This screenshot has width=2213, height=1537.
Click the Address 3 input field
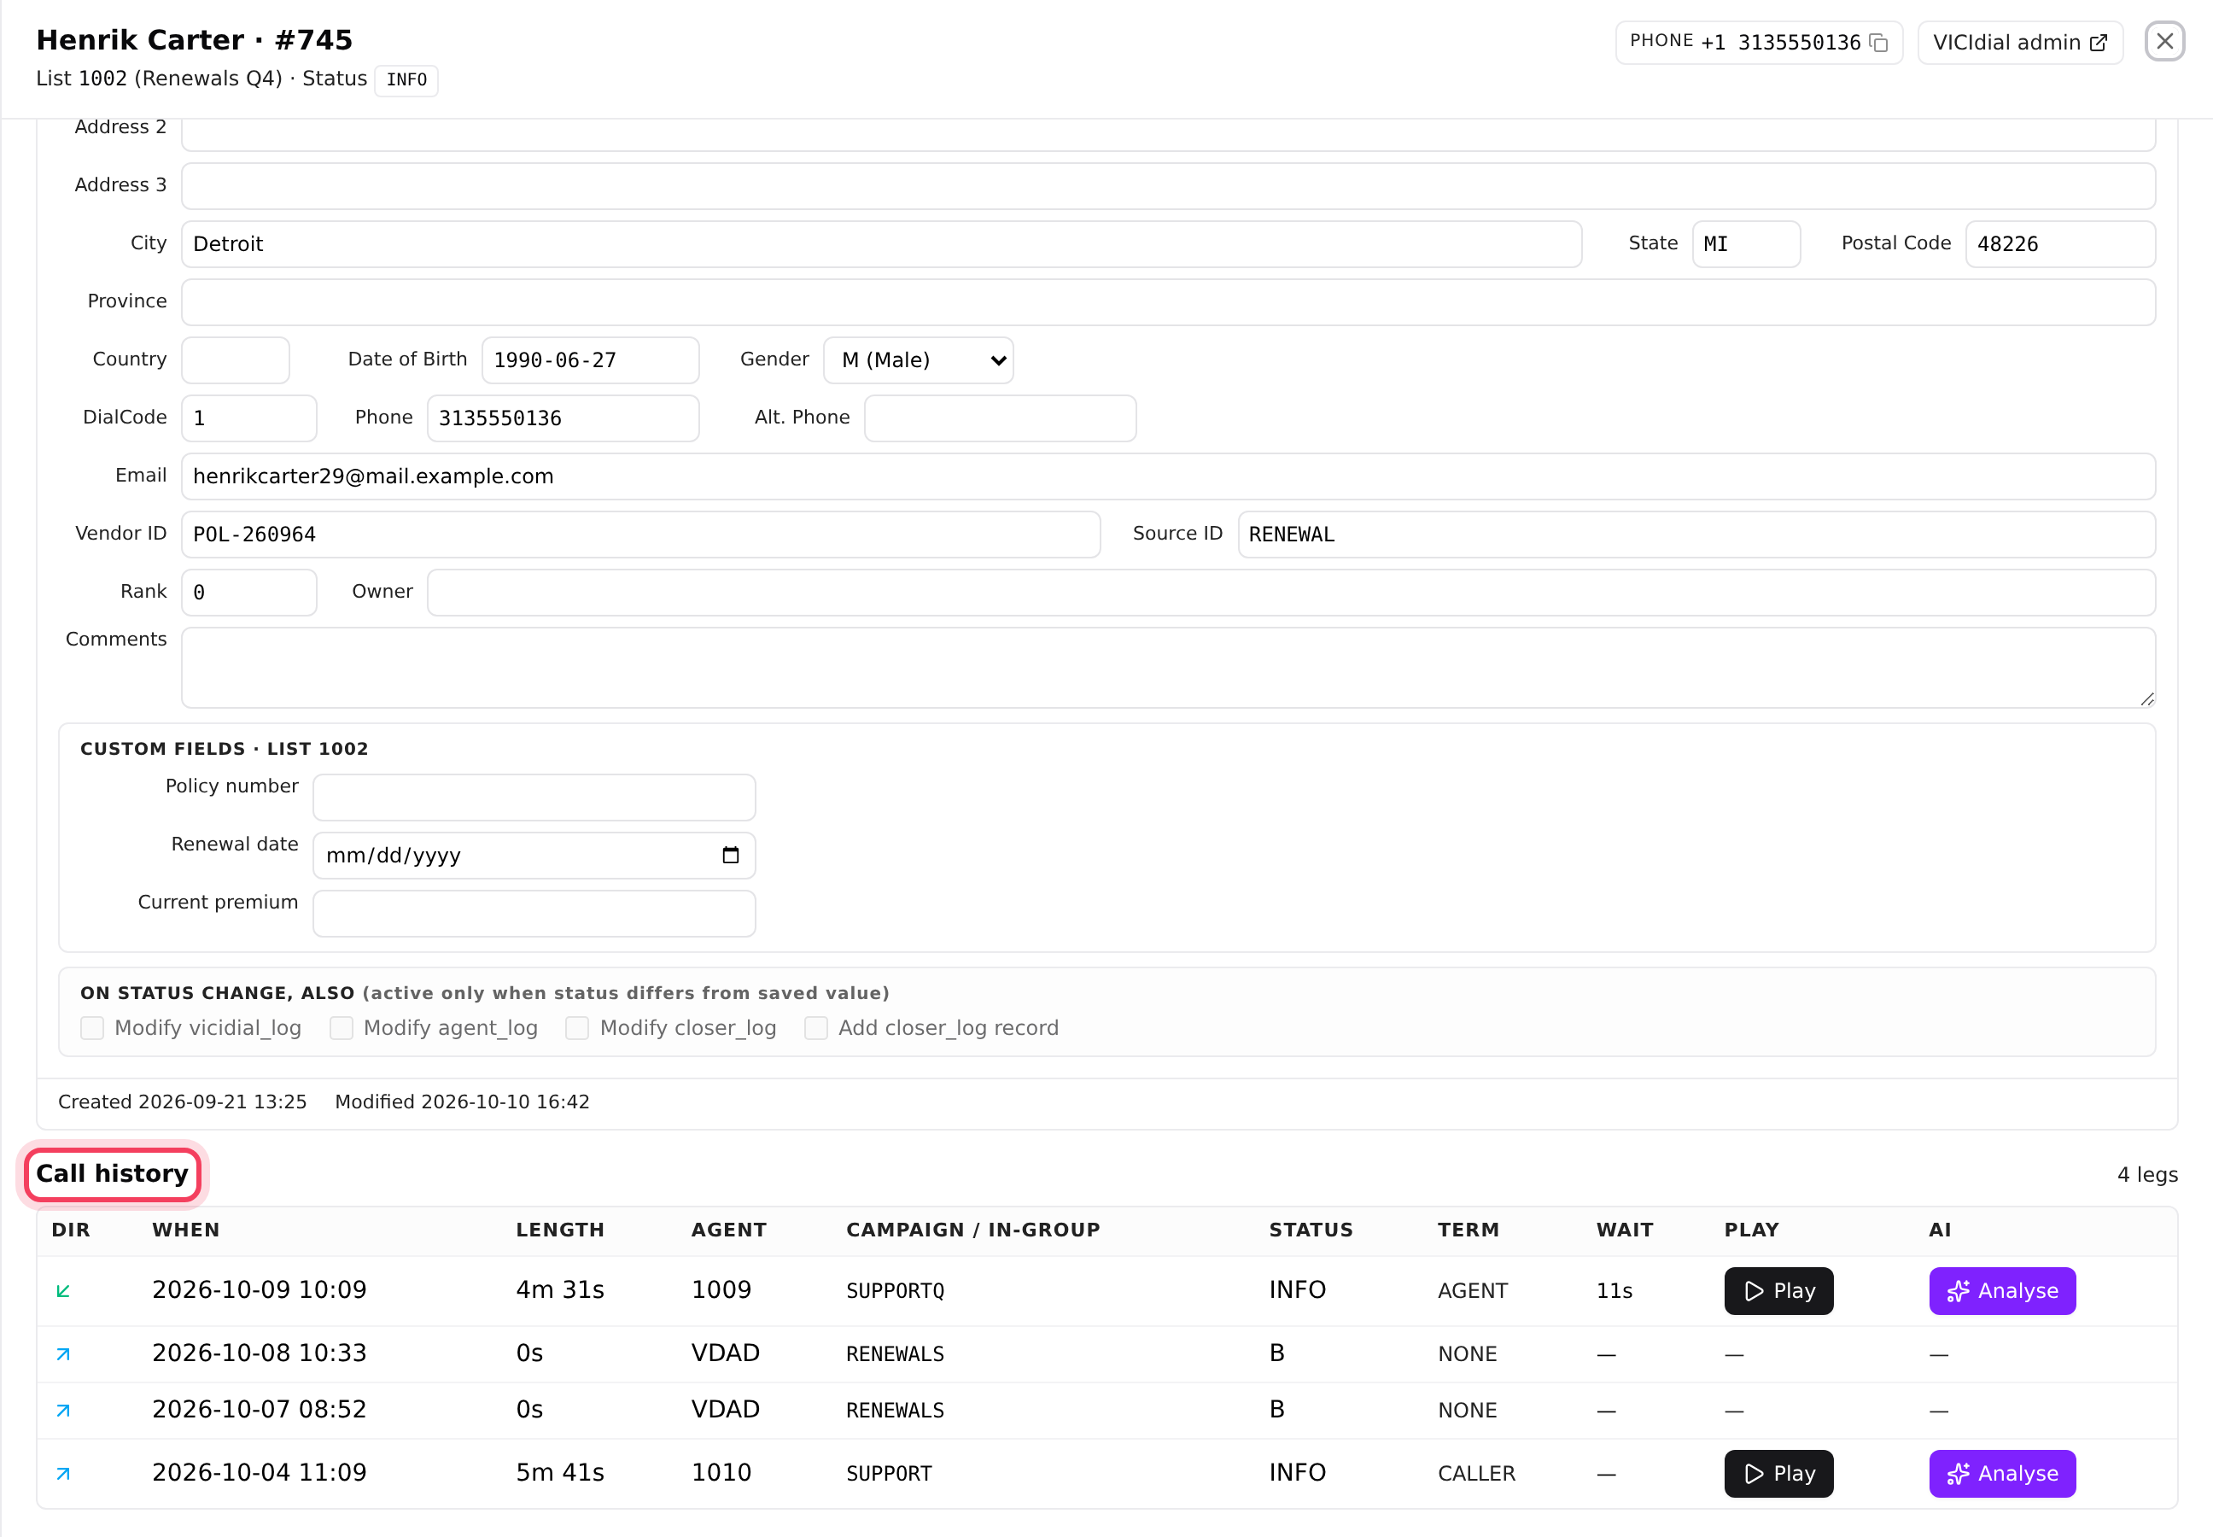tap(1168, 186)
